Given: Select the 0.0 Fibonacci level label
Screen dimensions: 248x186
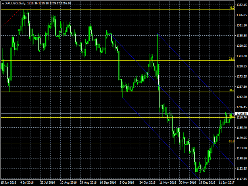Looking at the screenshot, I should 232,8.
